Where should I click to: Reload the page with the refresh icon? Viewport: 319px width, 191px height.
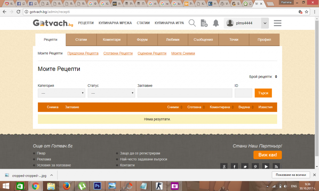pyautogui.click(x=18, y=12)
